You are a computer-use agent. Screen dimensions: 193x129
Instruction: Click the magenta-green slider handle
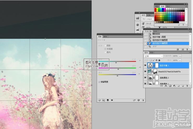pyautogui.click(x=118, y=69)
